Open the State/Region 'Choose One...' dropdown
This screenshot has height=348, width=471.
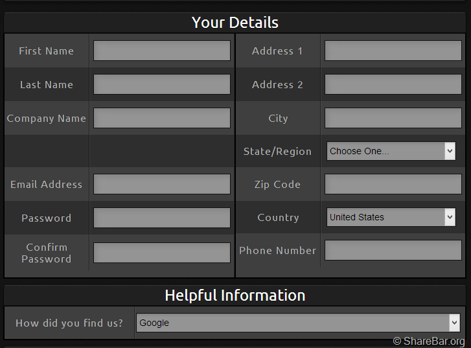pyautogui.click(x=391, y=151)
